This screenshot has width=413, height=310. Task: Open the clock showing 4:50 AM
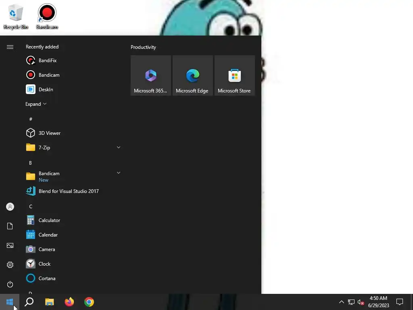[x=378, y=302]
